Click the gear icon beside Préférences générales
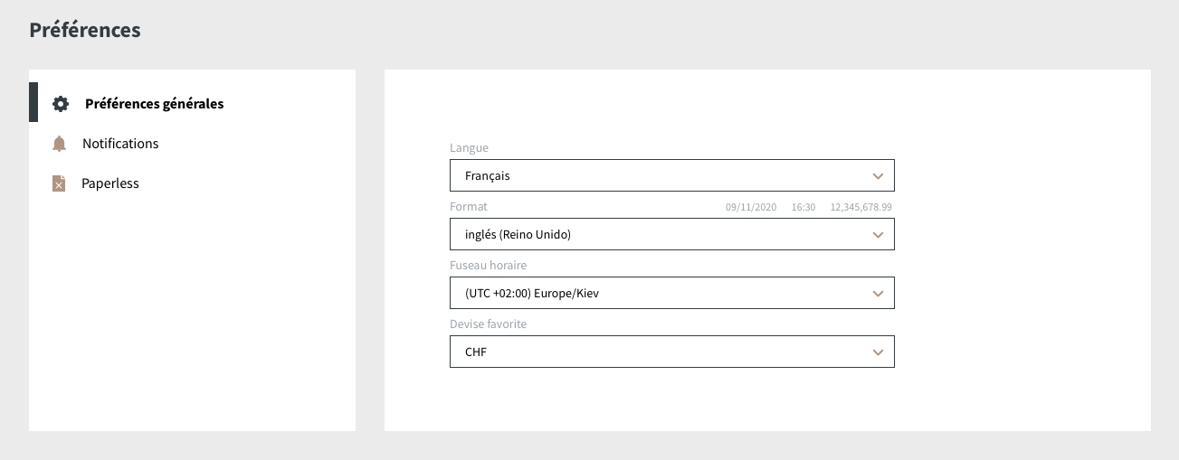Screen dimensions: 1179x460 click(x=61, y=104)
